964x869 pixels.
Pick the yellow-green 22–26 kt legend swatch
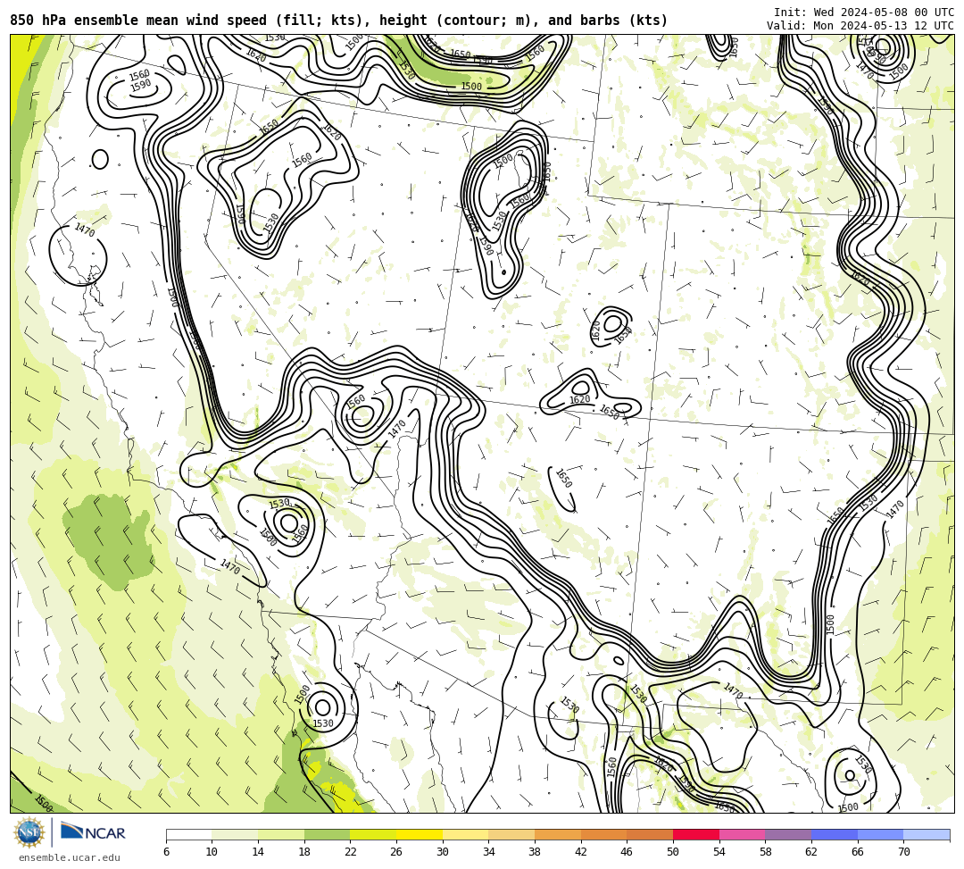pos(373,834)
